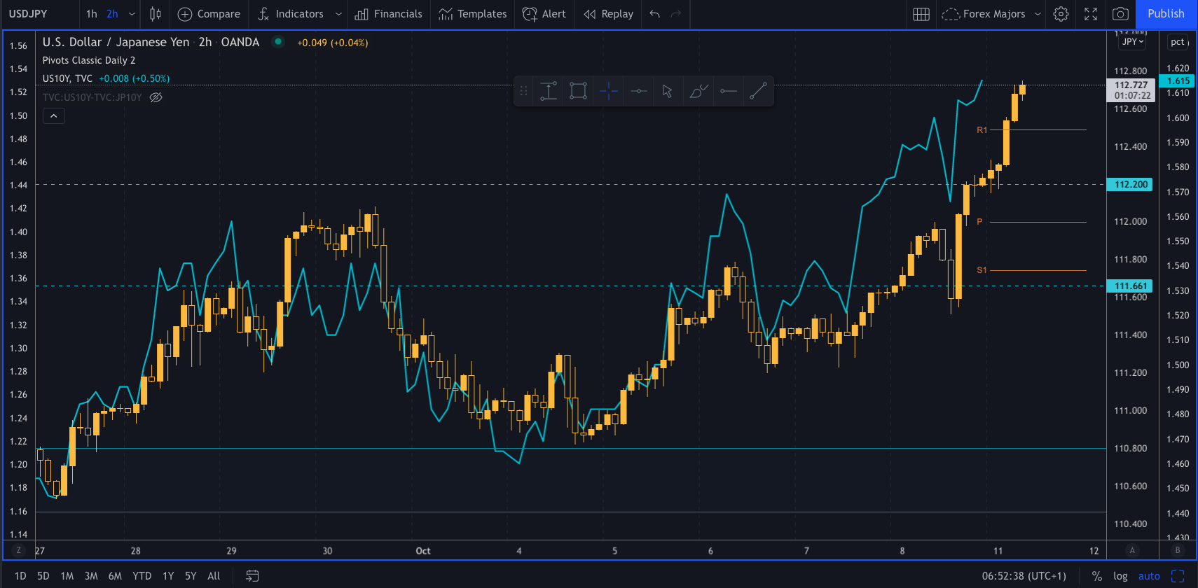Image resolution: width=1198 pixels, height=588 pixels.
Task: Click the 1.615 yield value label
Action: tap(1177, 81)
